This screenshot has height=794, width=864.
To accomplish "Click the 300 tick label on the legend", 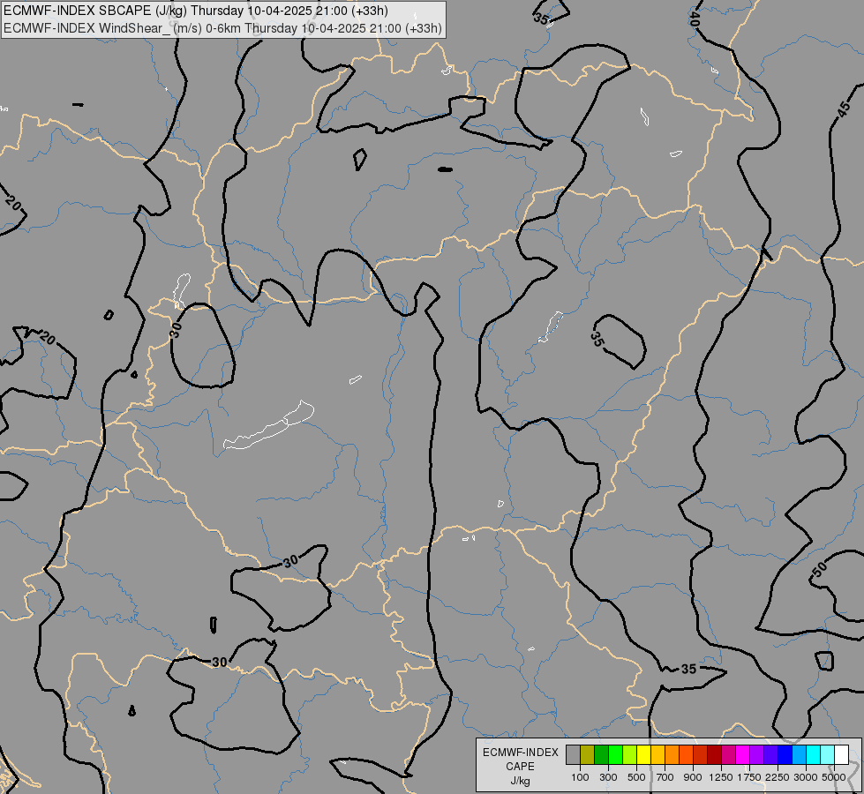I will [x=608, y=777].
